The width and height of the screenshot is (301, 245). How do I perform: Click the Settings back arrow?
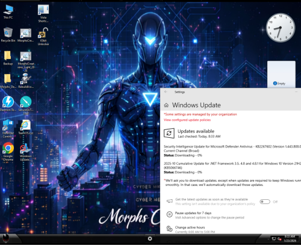(x=166, y=92)
